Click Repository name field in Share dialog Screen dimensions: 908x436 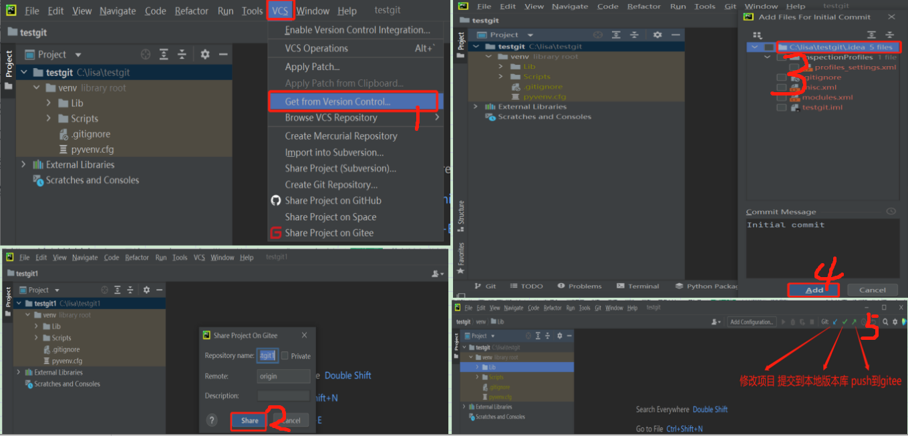[x=267, y=356]
